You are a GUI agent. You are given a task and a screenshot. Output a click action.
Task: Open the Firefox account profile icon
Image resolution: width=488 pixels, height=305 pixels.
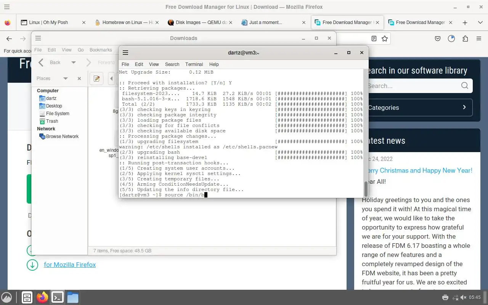coord(451,39)
